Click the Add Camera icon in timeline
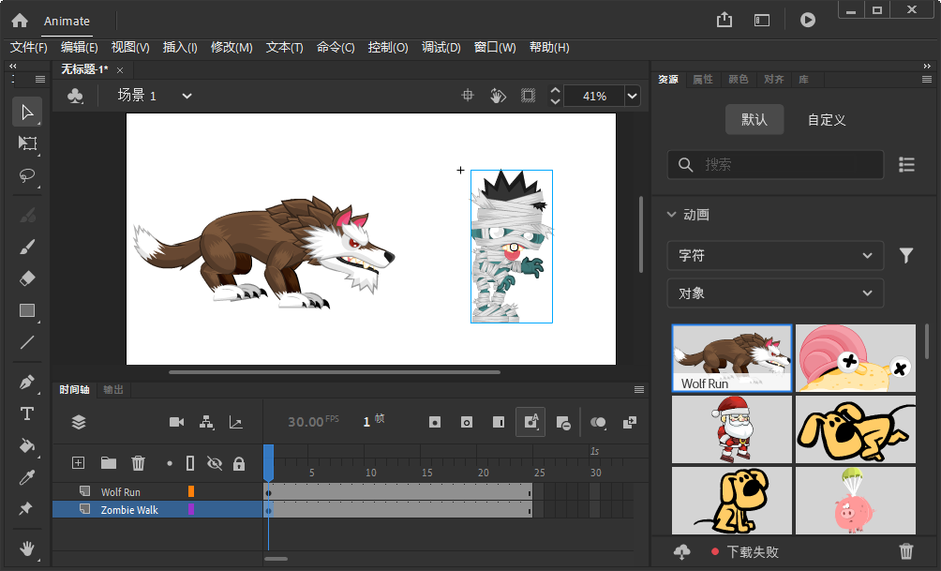 pos(176,422)
